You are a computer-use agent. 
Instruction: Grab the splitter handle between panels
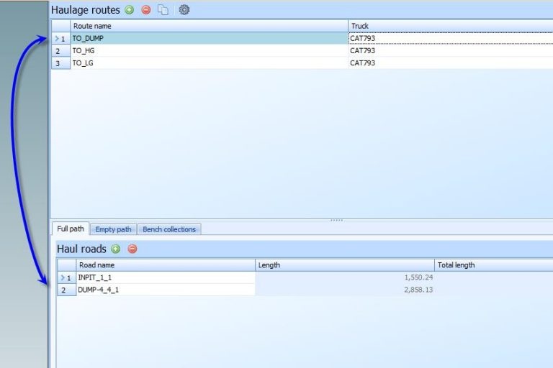[336, 220]
